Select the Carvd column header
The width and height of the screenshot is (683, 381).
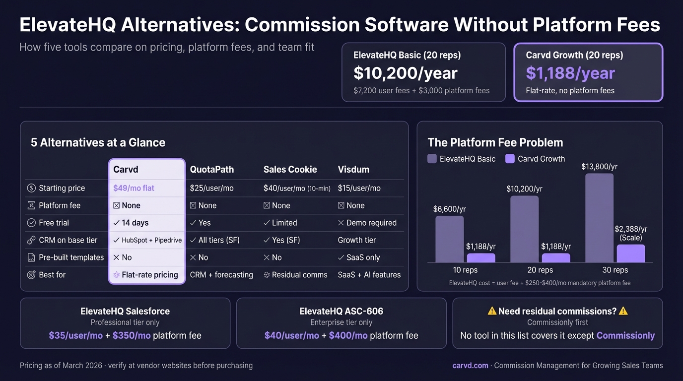click(126, 169)
